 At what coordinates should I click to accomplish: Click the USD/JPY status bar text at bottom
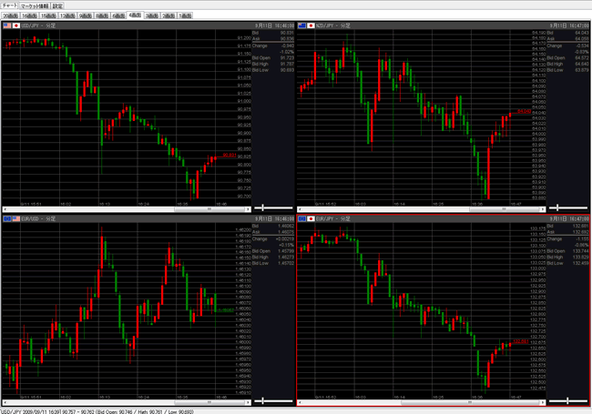tap(97, 411)
